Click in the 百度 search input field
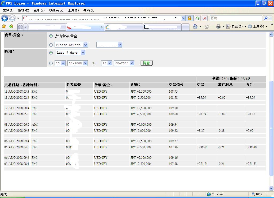This screenshot has height=198, width=274. pos(235,18)
